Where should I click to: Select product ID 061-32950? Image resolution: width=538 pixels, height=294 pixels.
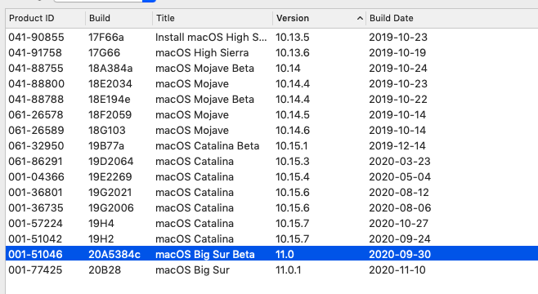(x=36, y=146)
